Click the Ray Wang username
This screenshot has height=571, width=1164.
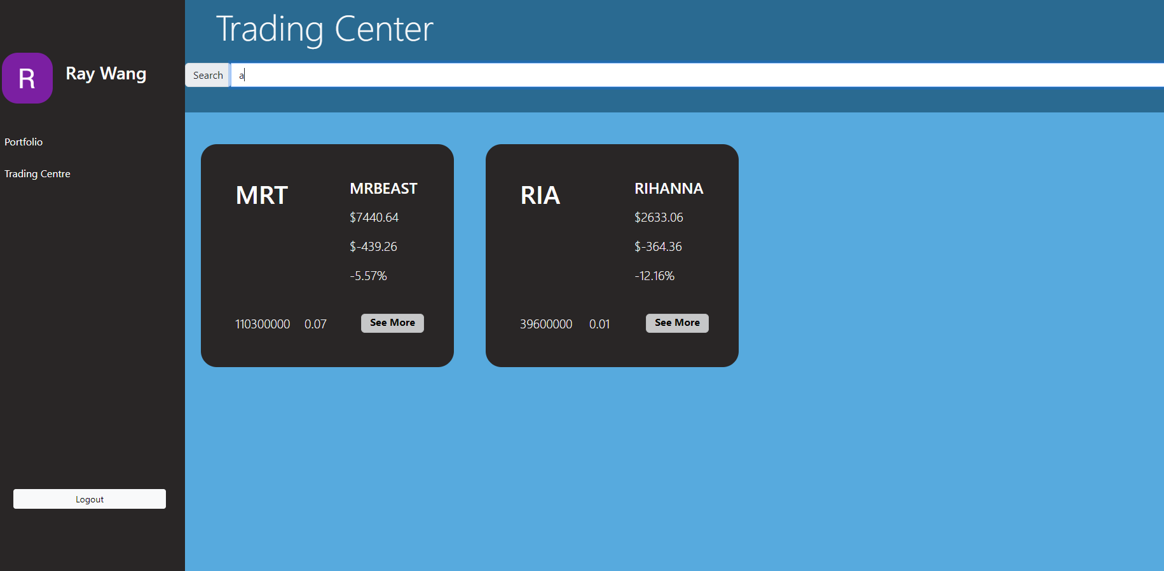point(106,74)
